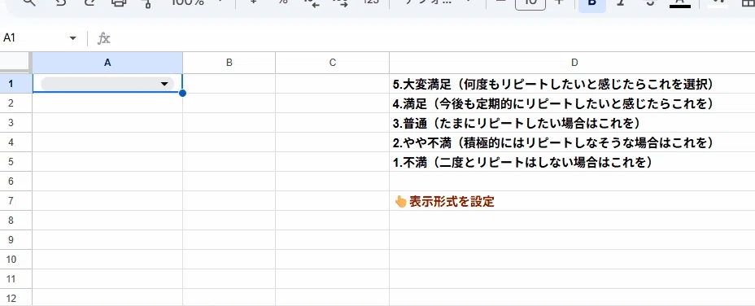This screenshot has height=306, width=755.
Task: Select the '表示形式を設定' cell
Action: point(573,201)
